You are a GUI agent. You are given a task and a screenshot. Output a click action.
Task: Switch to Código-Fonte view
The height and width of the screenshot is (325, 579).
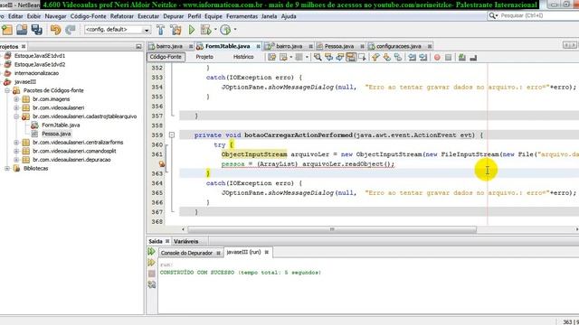166,57
